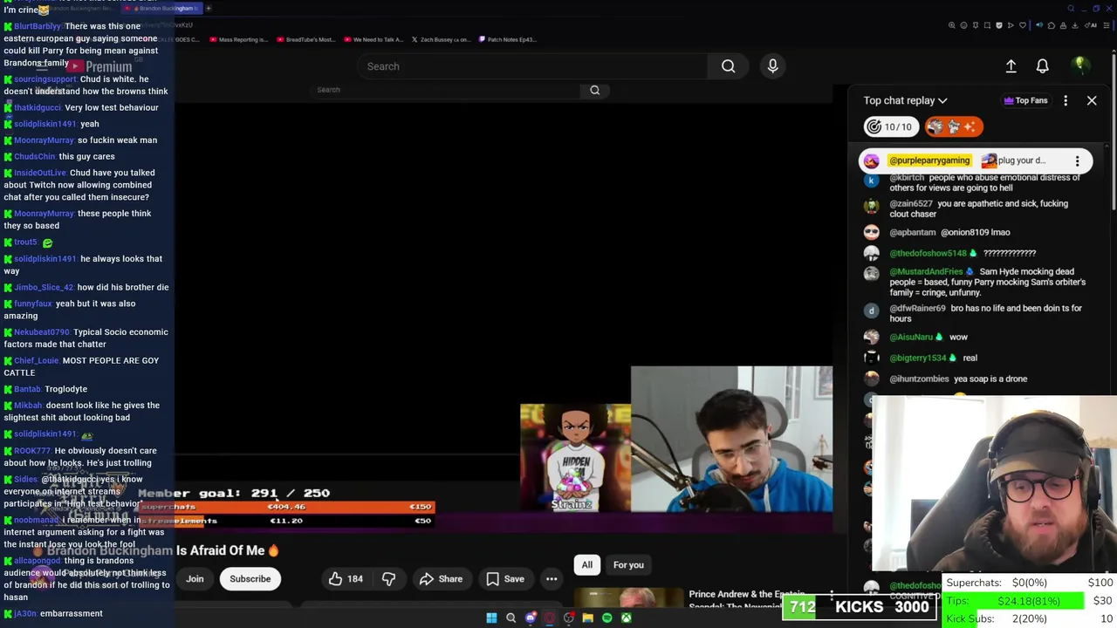The width and height of the screenshot is (1117, 628).
Task: Click the Subscribe button
Action: click(x=250, y=579)
